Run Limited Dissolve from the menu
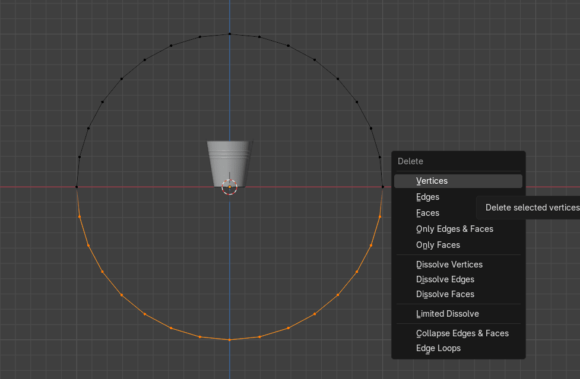 (448, 314)
